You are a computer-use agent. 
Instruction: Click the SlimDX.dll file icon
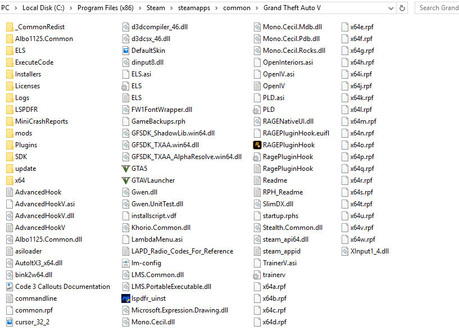pyautogui.click(x=257, y=204)
